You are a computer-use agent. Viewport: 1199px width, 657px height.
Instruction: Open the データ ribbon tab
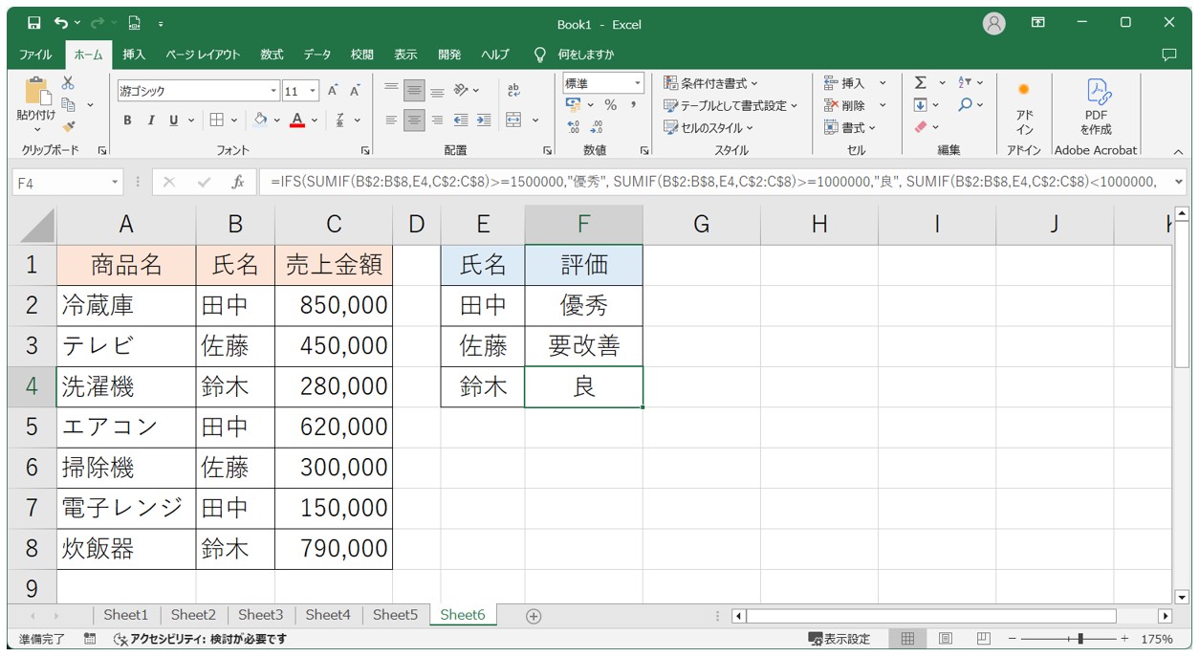point(317,55)
